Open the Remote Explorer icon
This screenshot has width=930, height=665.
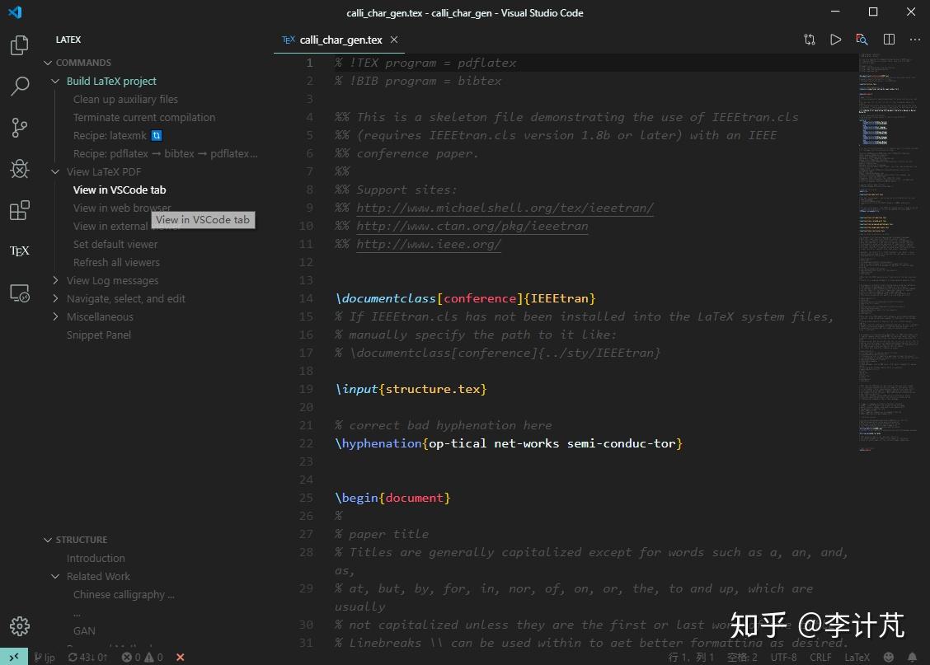pos(19,293)
